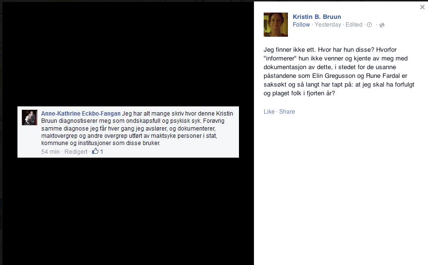Click the clock icon beside Edited

pos(369,25)
